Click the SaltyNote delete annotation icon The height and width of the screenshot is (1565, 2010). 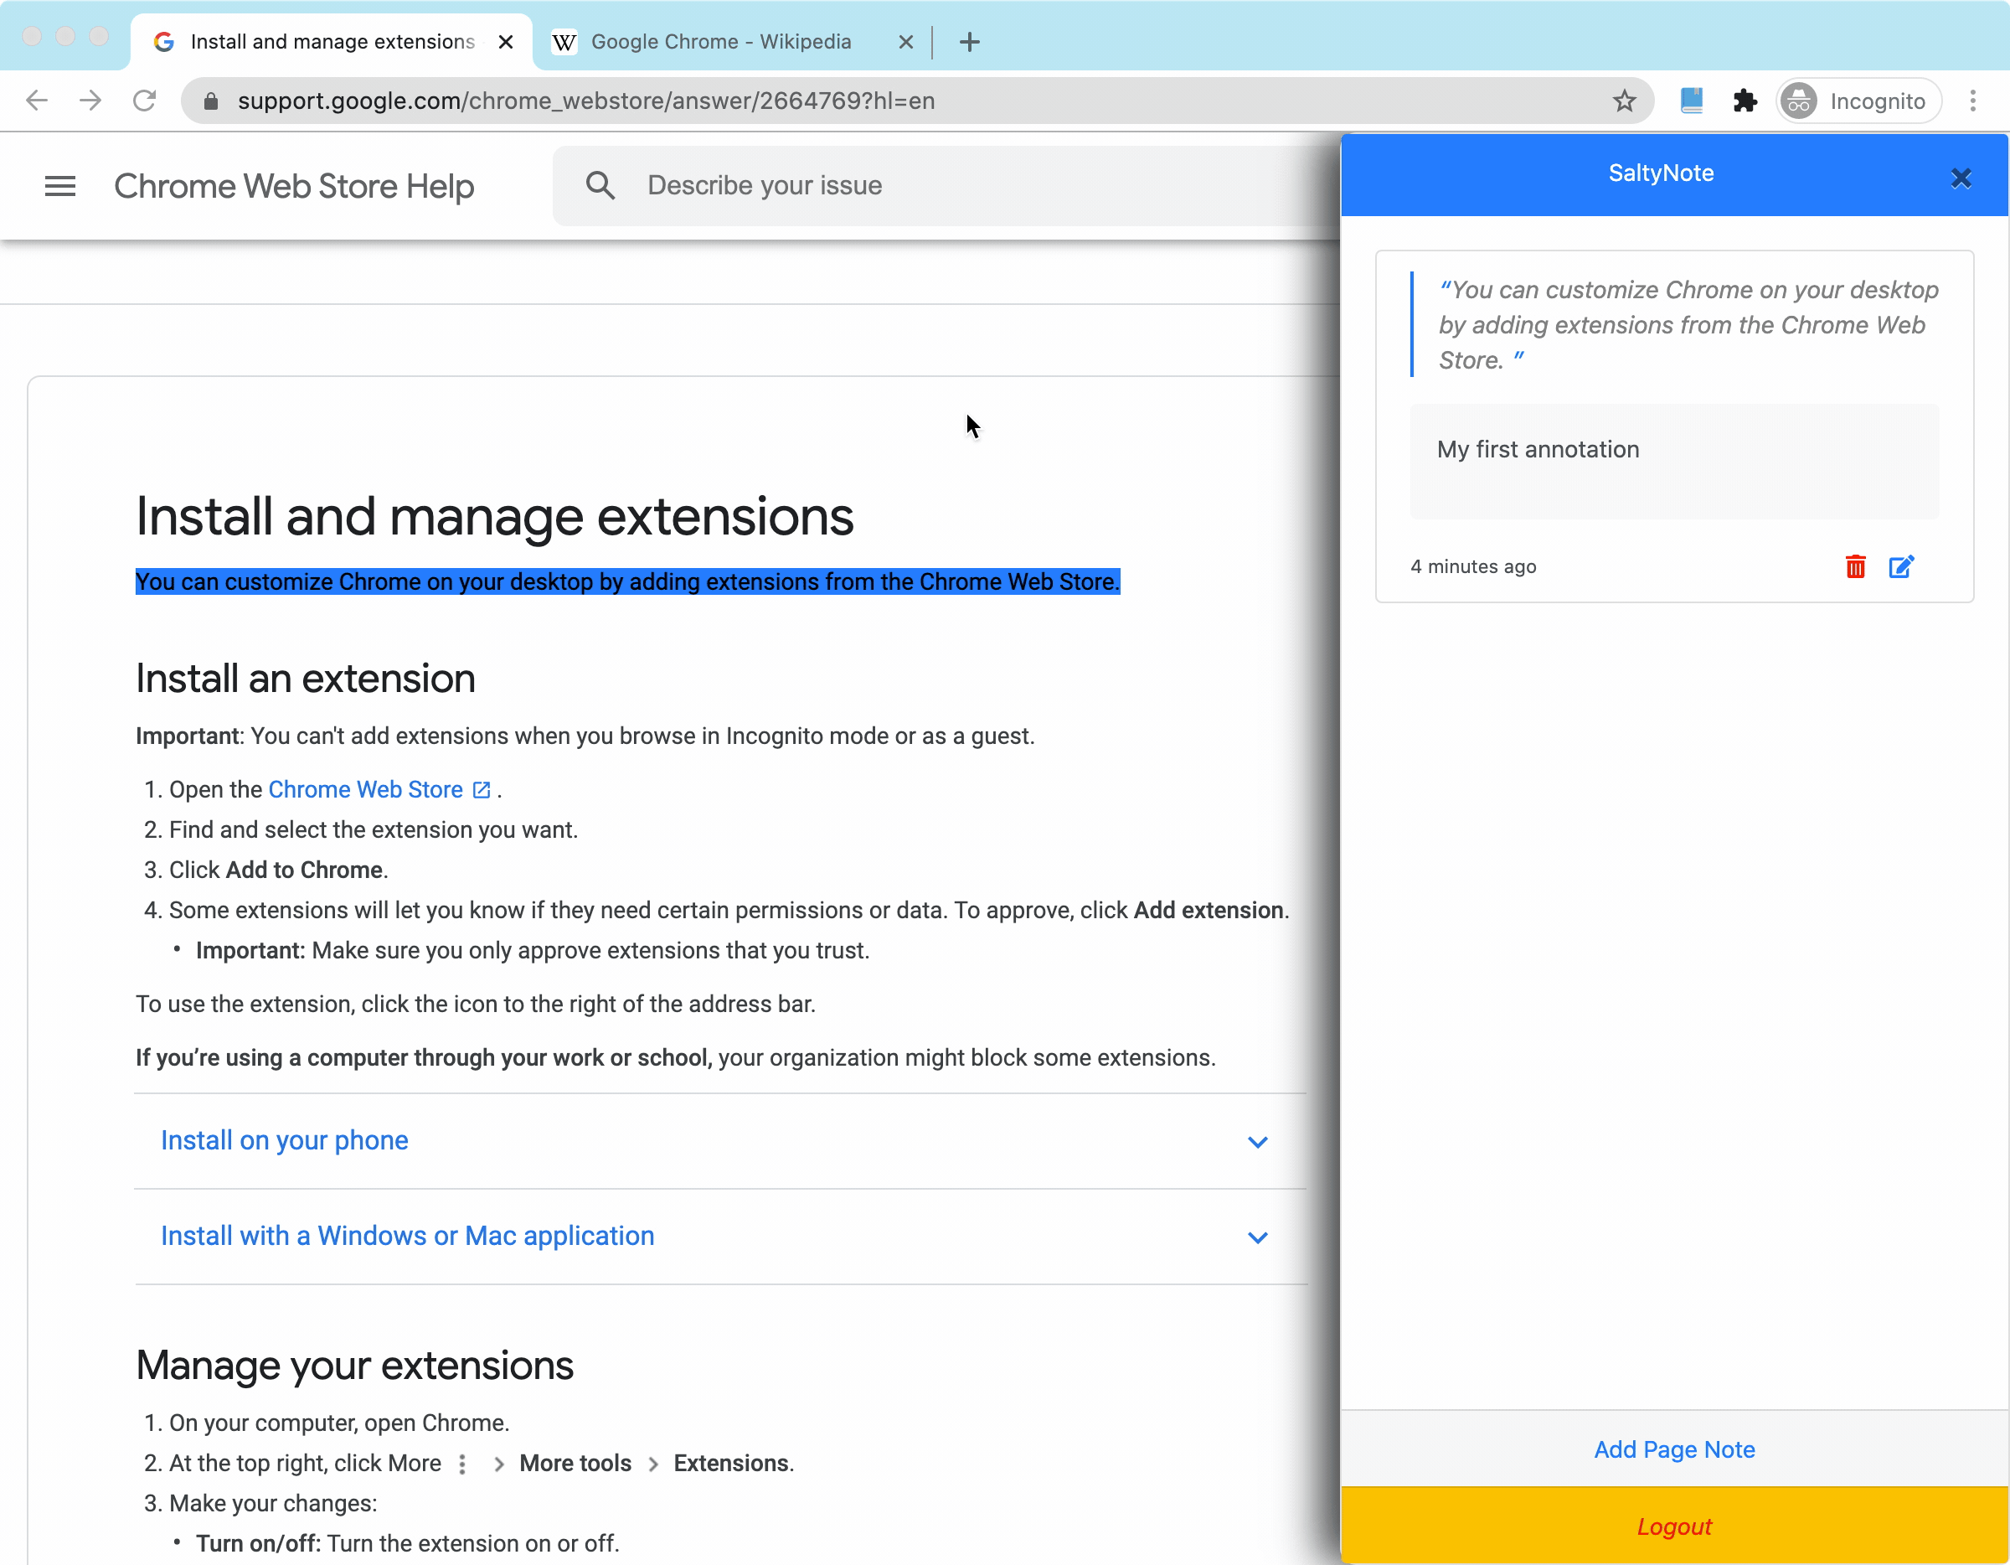[1855, 566]
